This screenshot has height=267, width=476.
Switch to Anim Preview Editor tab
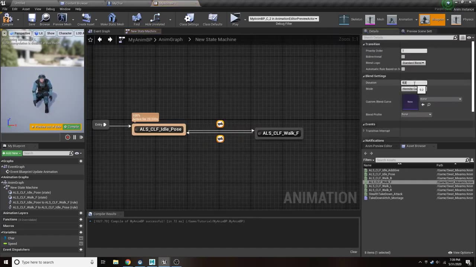pos(379,146)
